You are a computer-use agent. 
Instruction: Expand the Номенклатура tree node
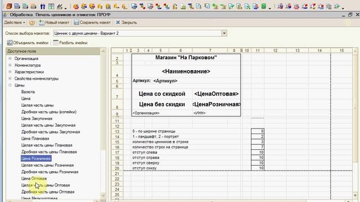[10, 65]
